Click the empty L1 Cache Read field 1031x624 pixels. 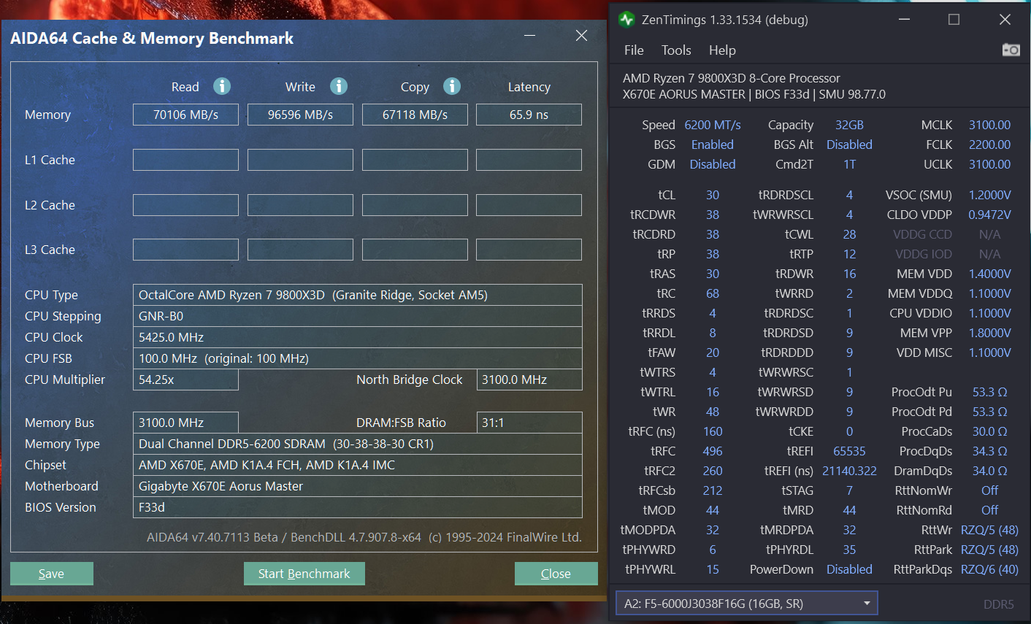pos(185,160)
